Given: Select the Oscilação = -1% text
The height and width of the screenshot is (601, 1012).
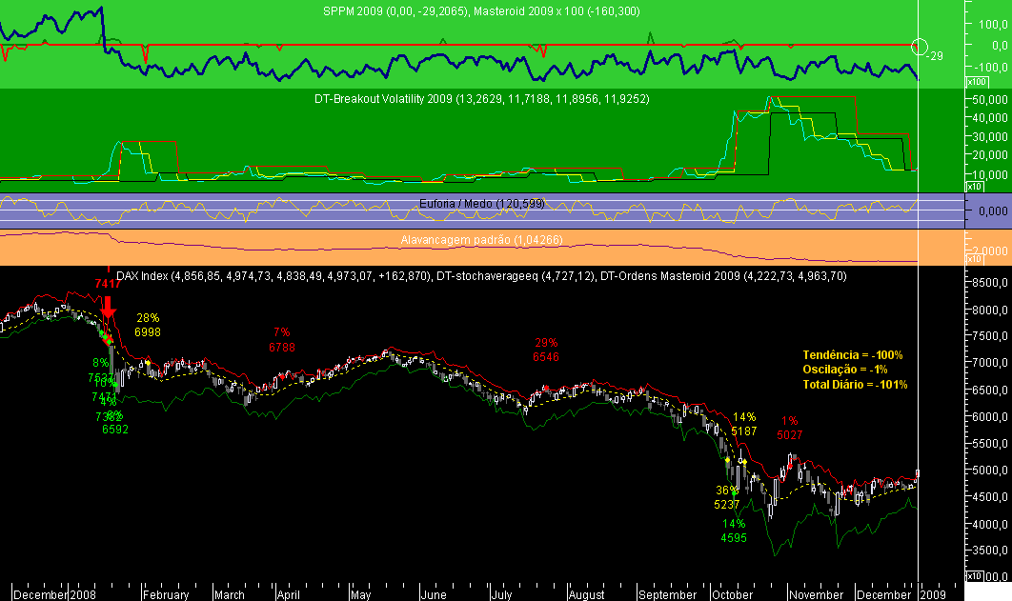Looking at the screenshot, I should [x=845, y=370].
